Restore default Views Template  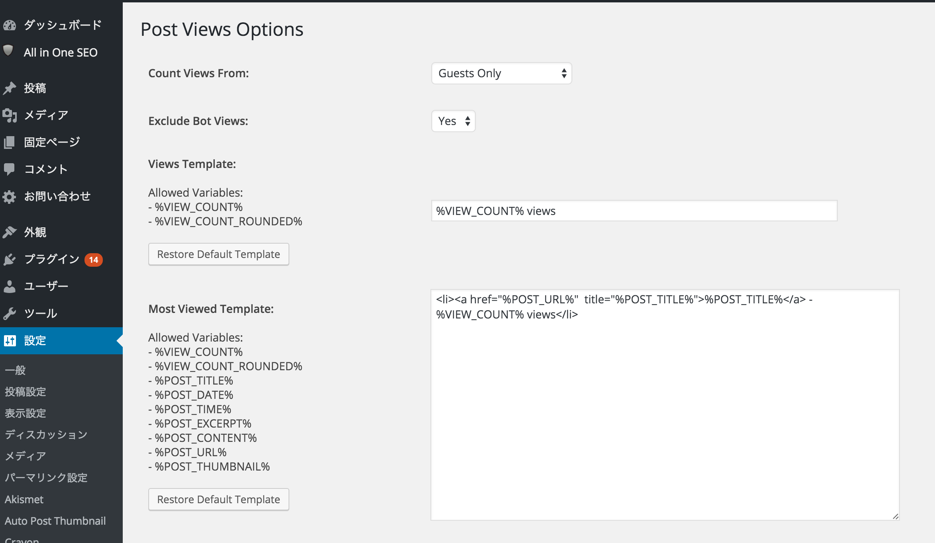tap(218, 254)
